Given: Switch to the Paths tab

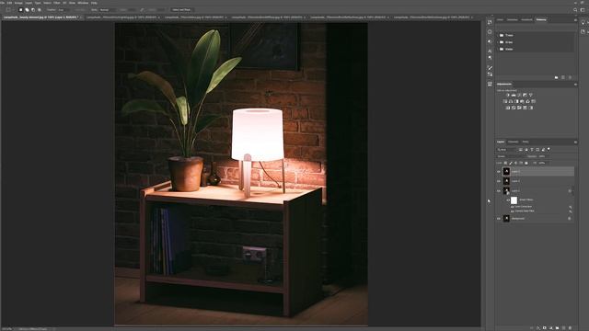Looking at the screenshot, I should click(x=525, y=142).
